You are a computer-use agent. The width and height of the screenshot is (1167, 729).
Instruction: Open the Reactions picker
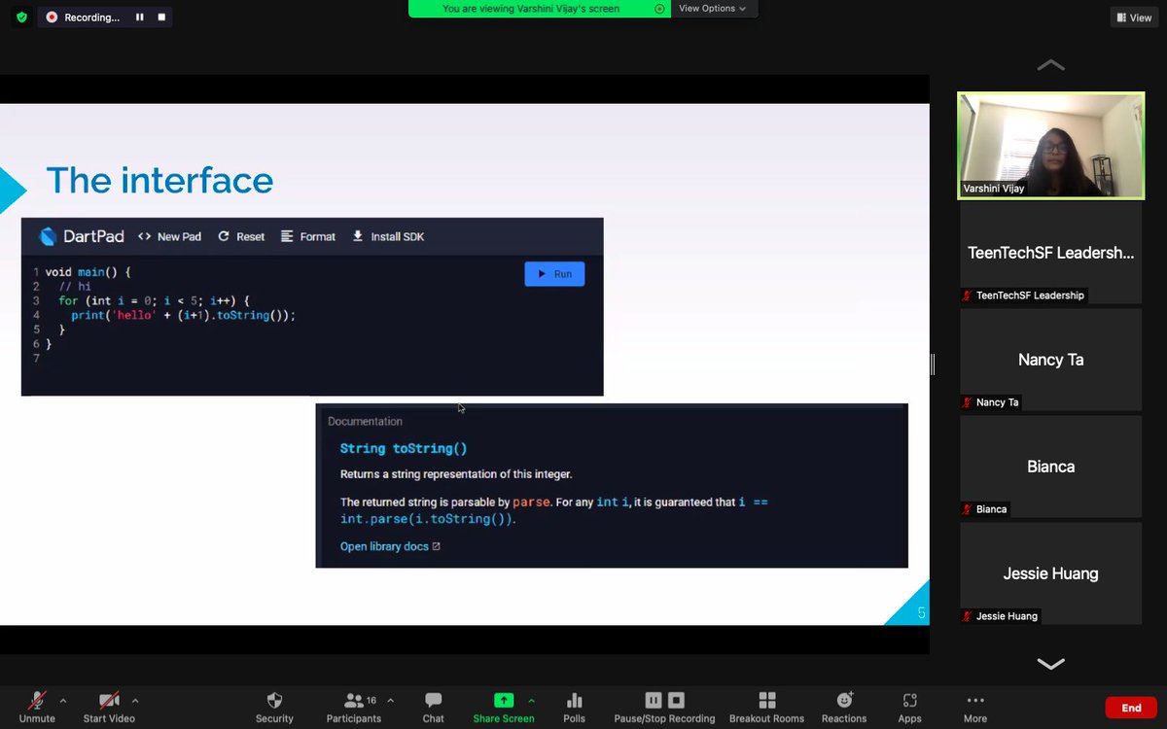pos(844,707)
